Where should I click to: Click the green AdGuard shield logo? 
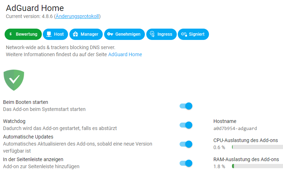pos(14,80)
